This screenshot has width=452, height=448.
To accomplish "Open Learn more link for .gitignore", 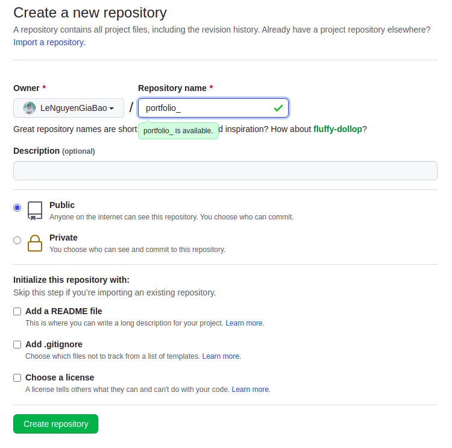I will click(221, 356).
